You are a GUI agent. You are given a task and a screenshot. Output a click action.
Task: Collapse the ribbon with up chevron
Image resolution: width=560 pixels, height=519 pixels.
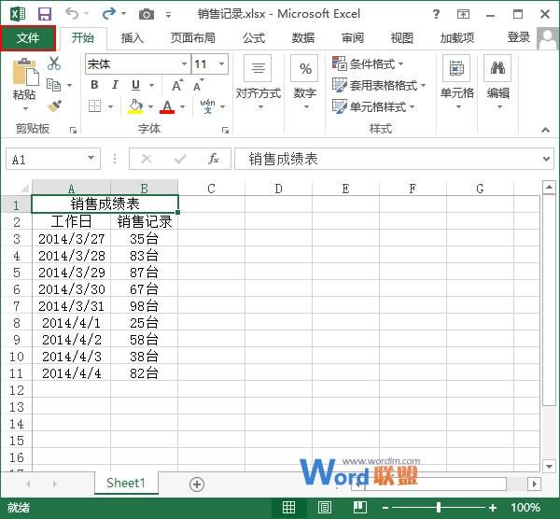click(545, 130)
